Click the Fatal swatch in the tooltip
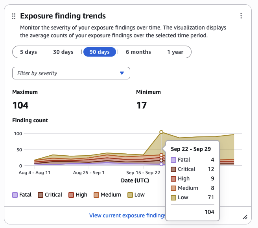The height and width of the screenshot is (228, 258). click(173, 160)
